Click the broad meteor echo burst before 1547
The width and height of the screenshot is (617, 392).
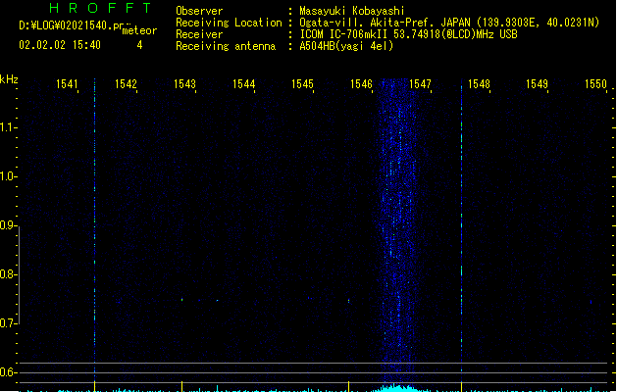click(397, 232)
